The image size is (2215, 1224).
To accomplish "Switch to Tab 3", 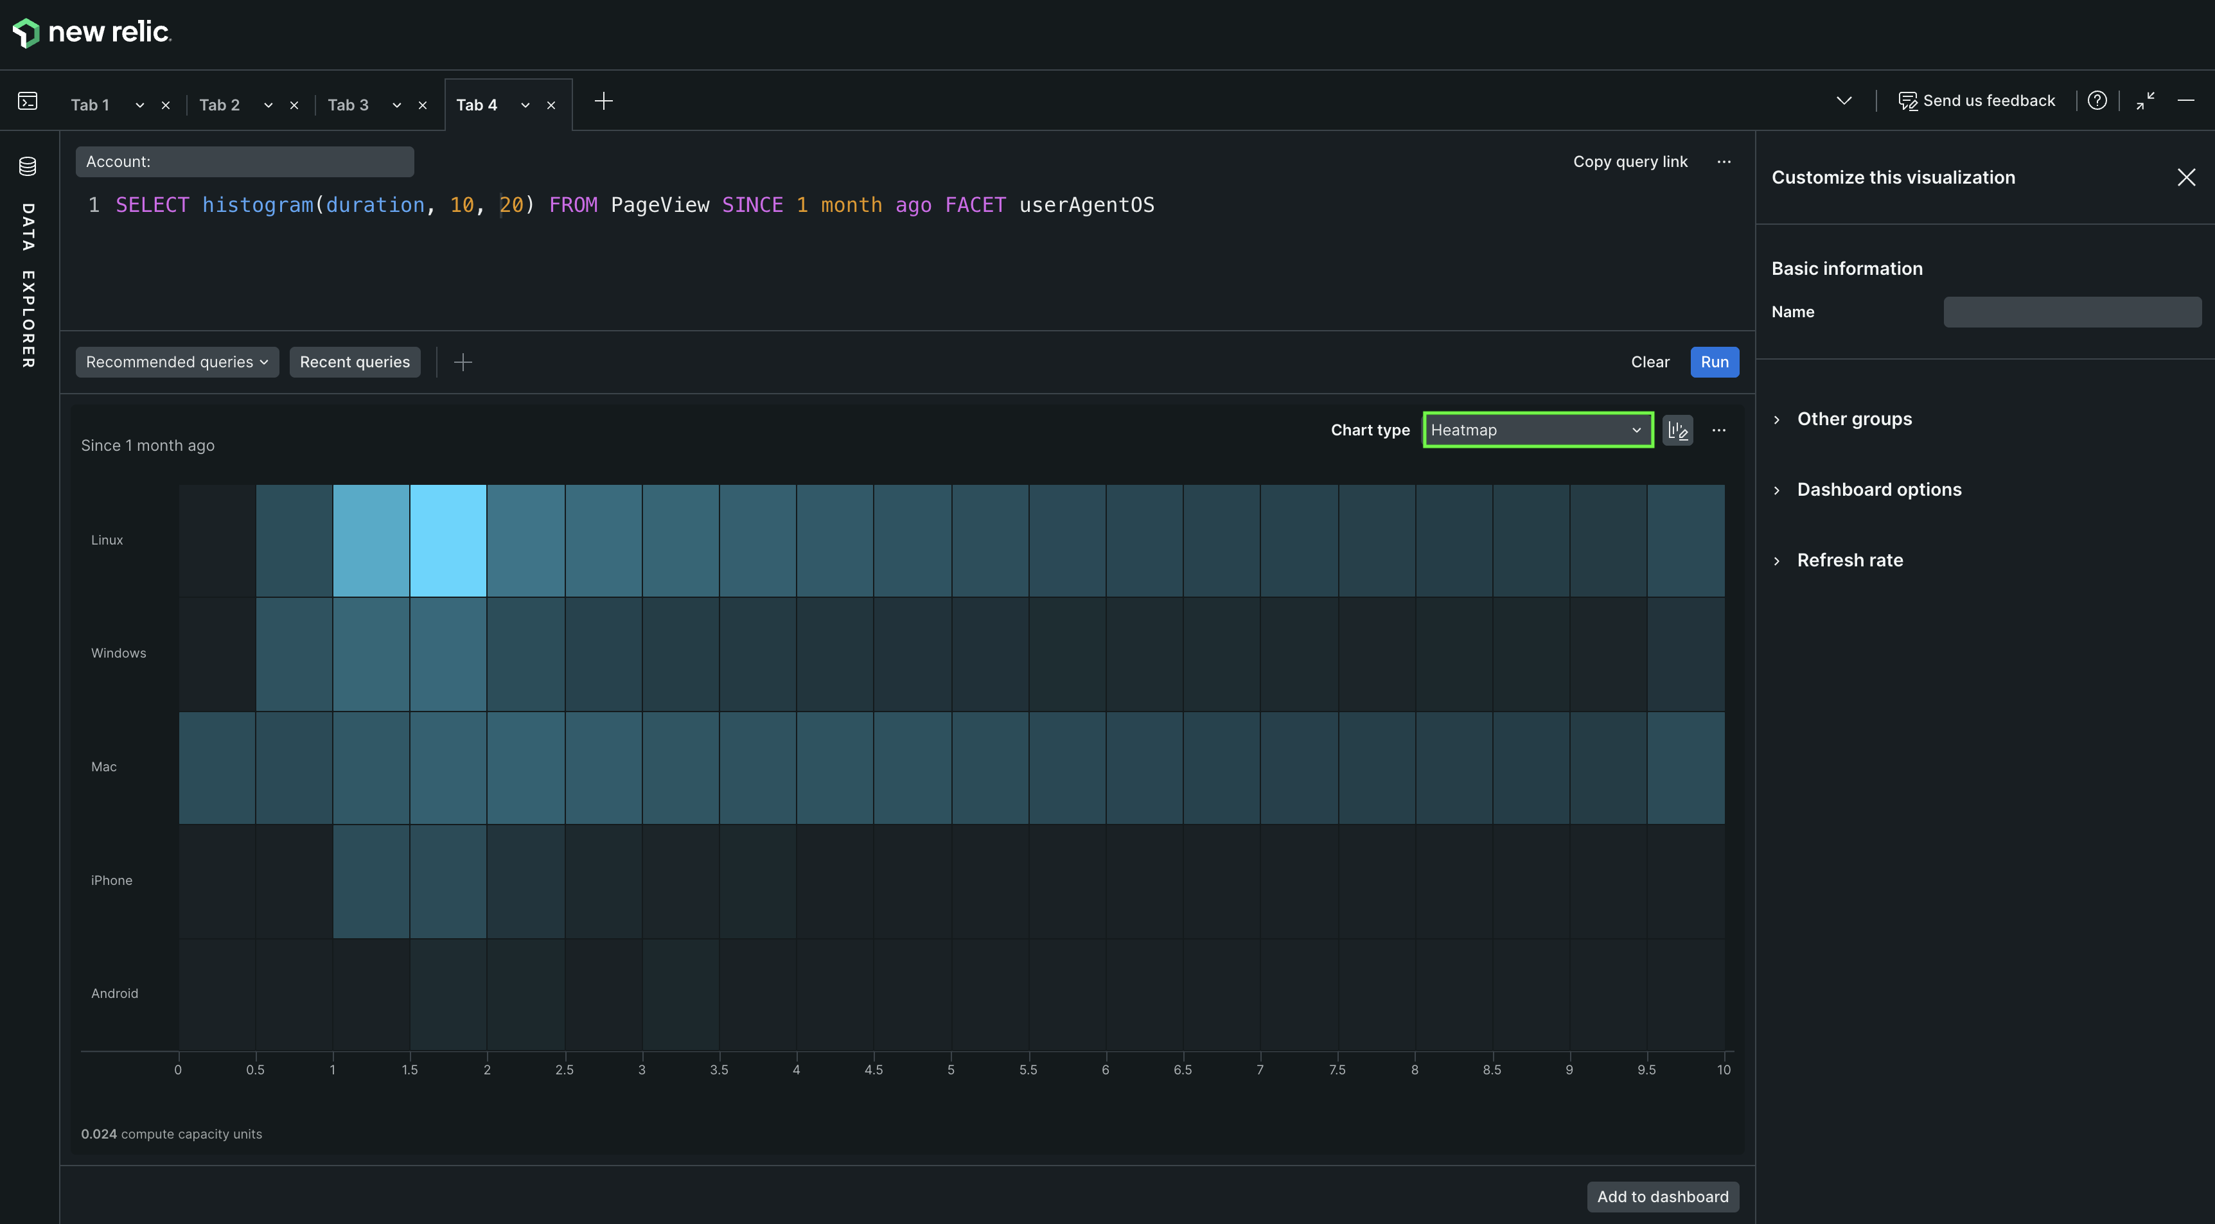I will click(x=348, y=105).
